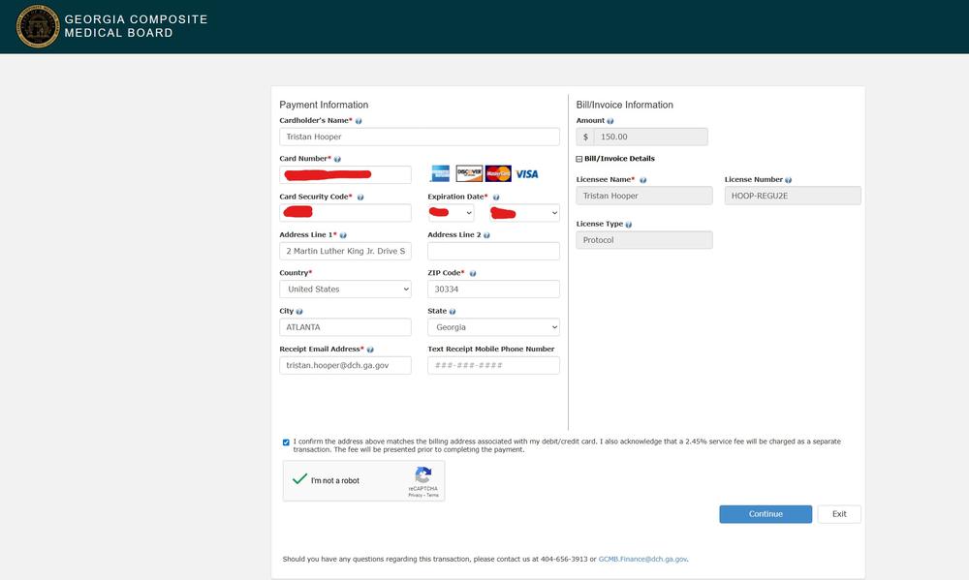
Task: Click help icon next to Cardholder's Name
Action: (359, 121)
